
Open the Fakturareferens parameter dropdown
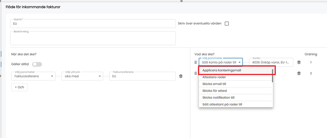point(33,76)
